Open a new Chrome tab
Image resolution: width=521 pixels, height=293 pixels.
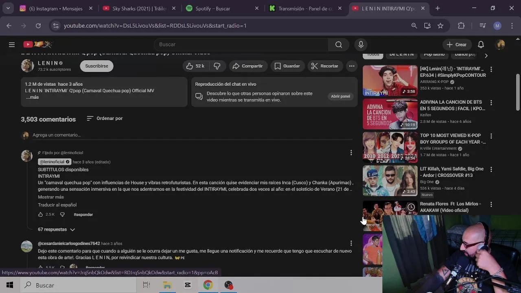pyautogui.click(x=438, y=8)
